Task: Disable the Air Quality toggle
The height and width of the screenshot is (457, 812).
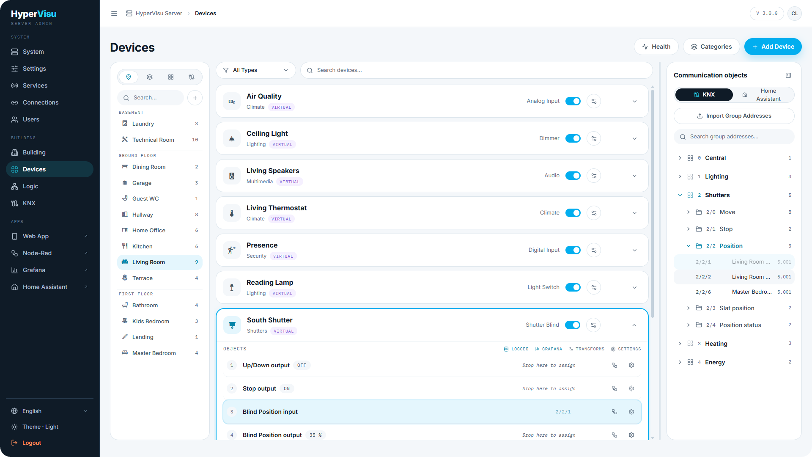Action: click(x=573, y=101)
